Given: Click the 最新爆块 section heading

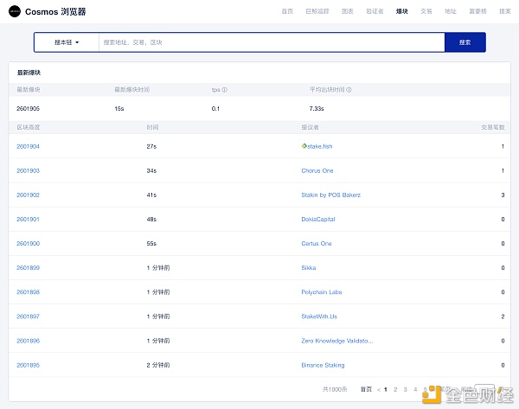Looking at the screenshot, I should [x=29, y=73].
